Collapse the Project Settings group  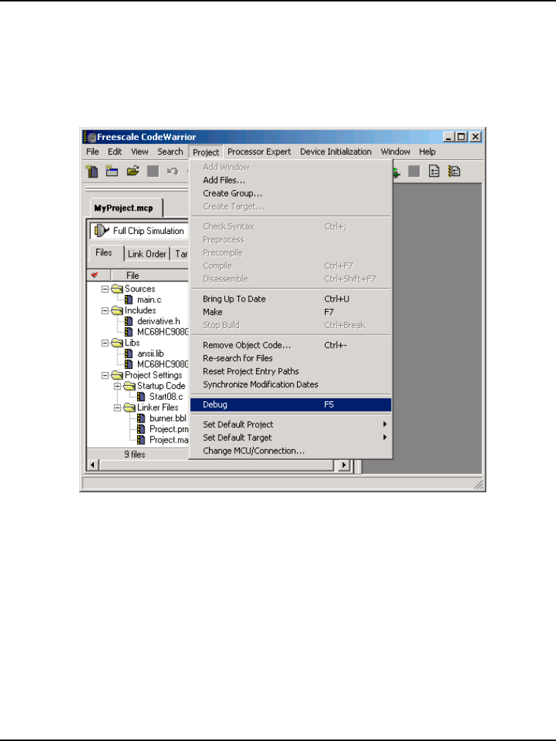(105, 375)
